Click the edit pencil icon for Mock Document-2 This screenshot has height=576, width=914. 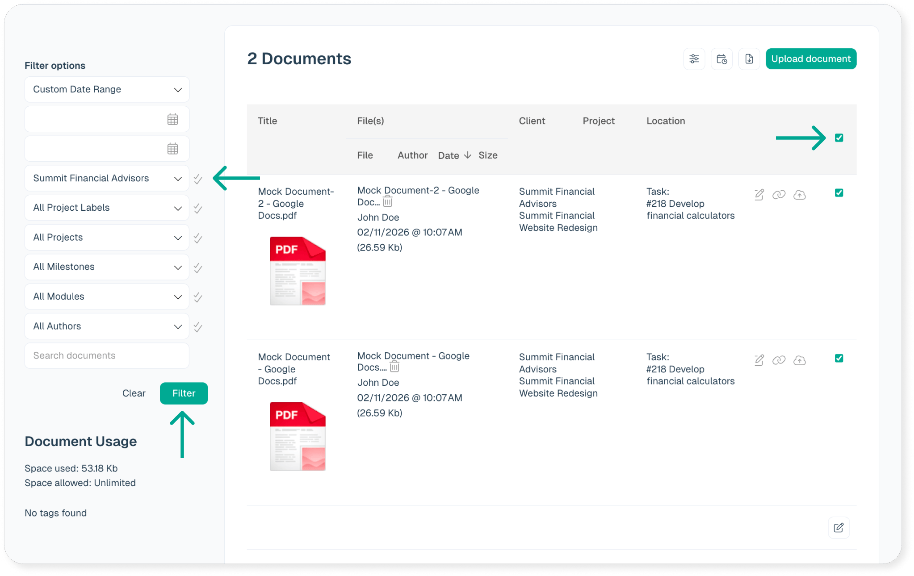tap(759, 195)
